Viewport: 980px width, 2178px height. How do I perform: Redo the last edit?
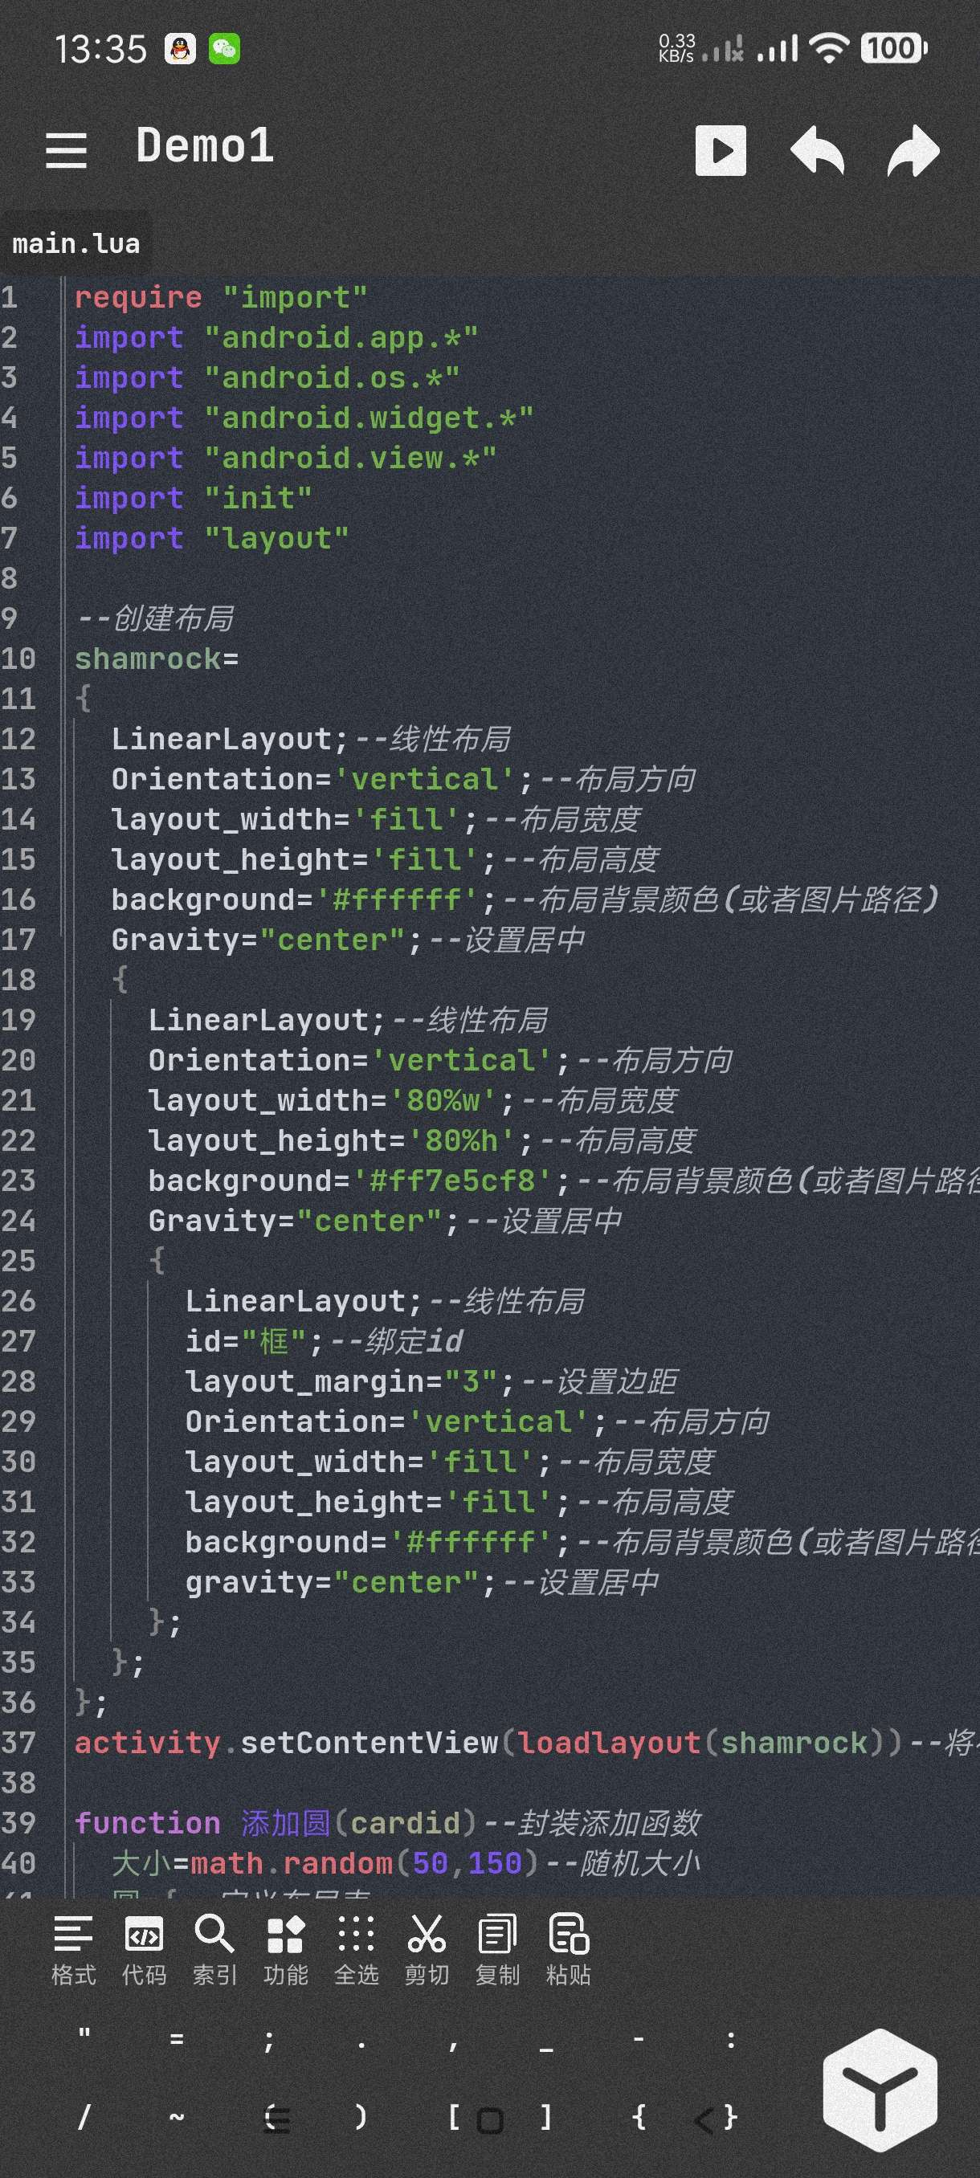[x=913, y=150]
